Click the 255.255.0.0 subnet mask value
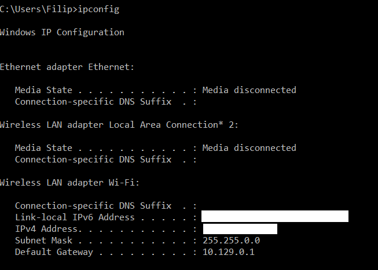The width and height of the screenshot is (378, 270). (232, 241)
